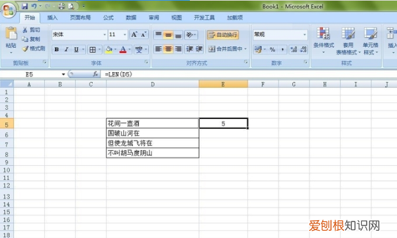Increase font size with large A
Screen dimensions: 397x238
pos(134,34)
